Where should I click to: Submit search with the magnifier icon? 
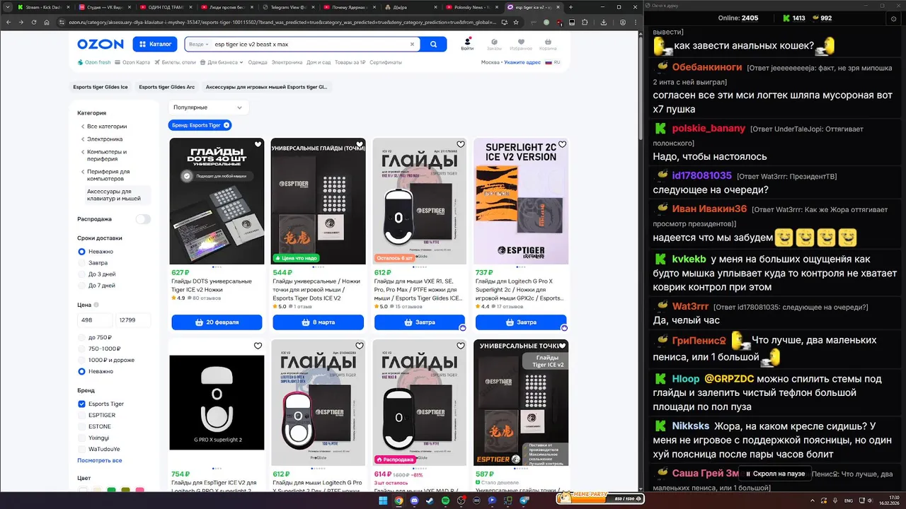(x=433, y=44)
